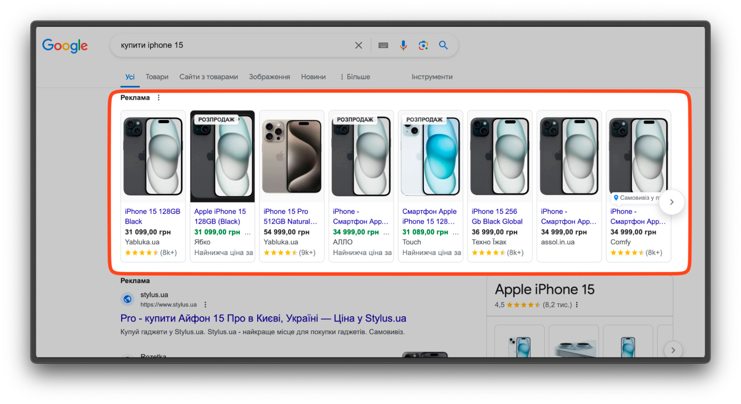Open the iPhone 15 Pro 512GB Natural listing

(290, 216)
